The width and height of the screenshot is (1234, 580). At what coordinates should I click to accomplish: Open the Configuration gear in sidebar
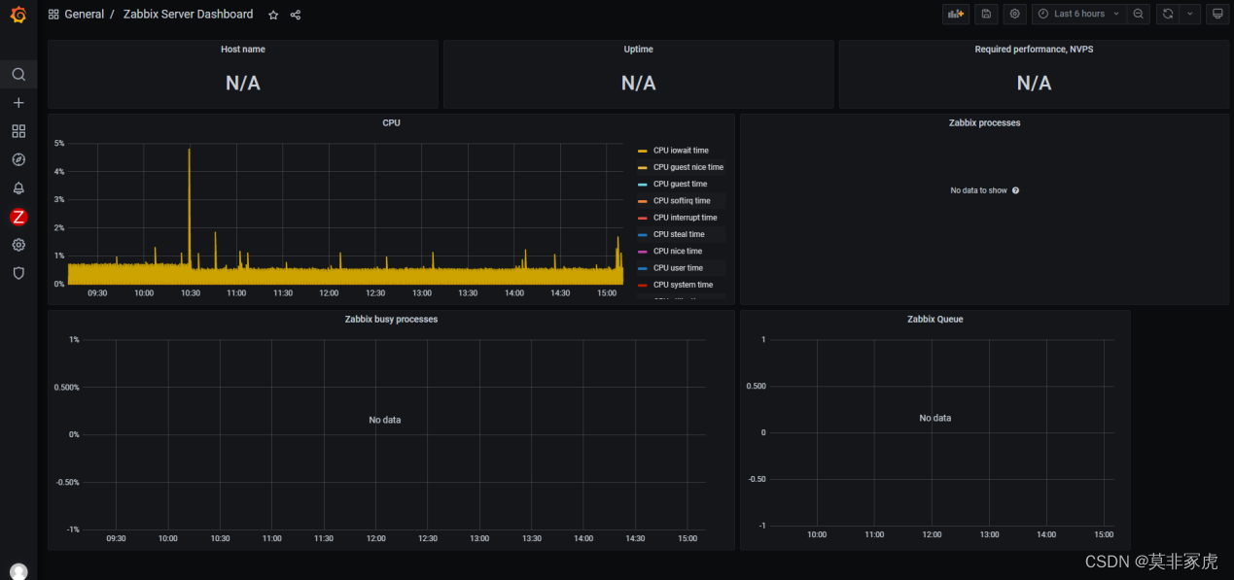coord(18,245)
